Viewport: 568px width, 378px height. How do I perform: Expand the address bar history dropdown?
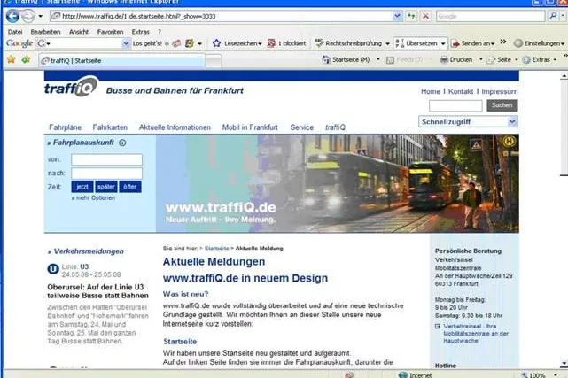click(x=397, y=16)
